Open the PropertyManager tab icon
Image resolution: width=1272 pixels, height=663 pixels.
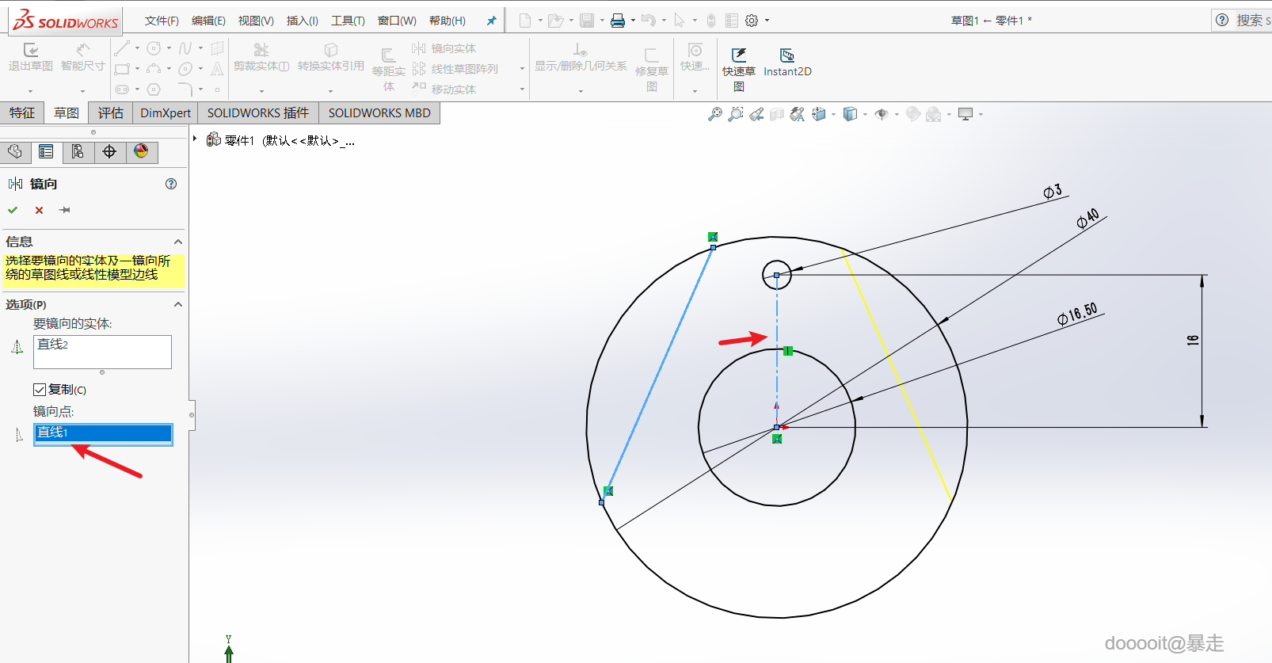click(x=46, y=151)
